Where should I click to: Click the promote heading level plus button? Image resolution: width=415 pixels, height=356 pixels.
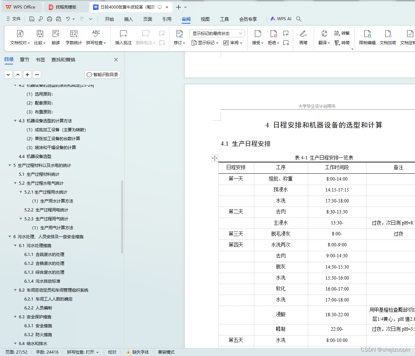tap(27, 74)
